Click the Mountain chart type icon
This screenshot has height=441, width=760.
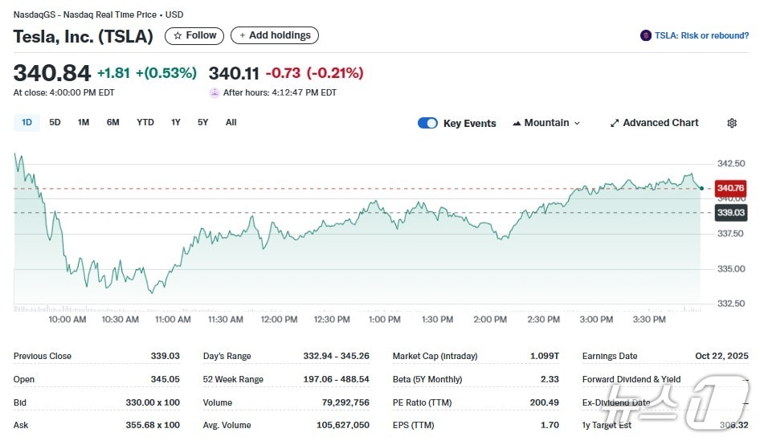[516, 123]
